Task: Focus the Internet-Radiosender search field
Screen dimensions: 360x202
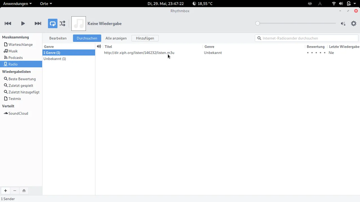Action: point(307,38)
